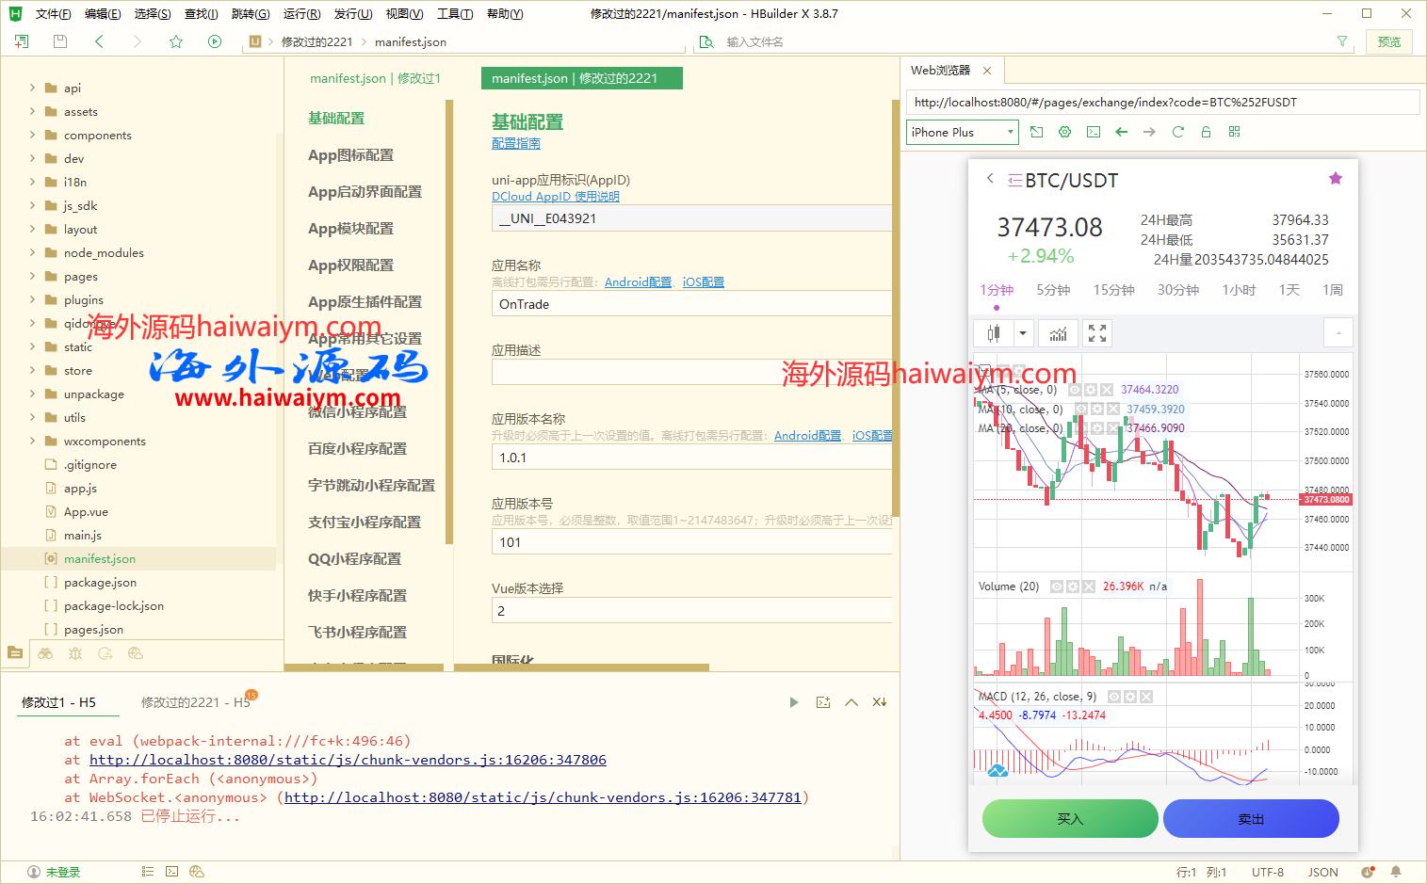Click the green 买入 buy button
The image size is (1427, 884).
click(1070, 818)
